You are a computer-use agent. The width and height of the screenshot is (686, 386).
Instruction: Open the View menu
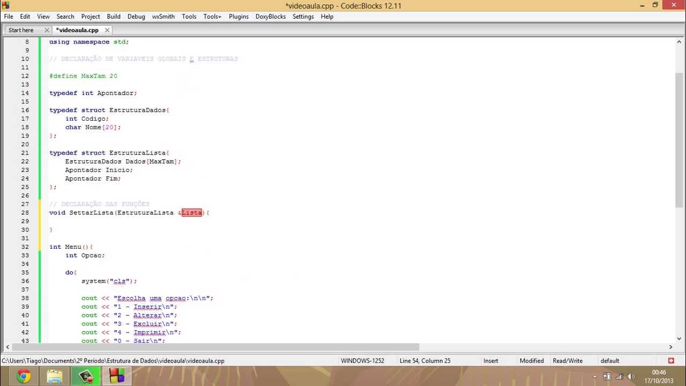coord(43,17)
